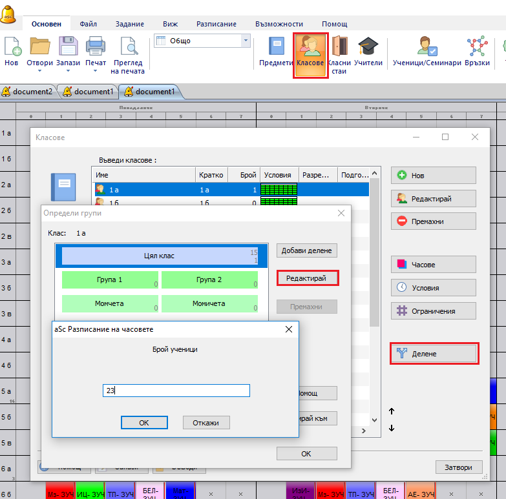Expand the Общо view dropdown
The width and height of the screenshot is (506, 499).
[245, 41]
